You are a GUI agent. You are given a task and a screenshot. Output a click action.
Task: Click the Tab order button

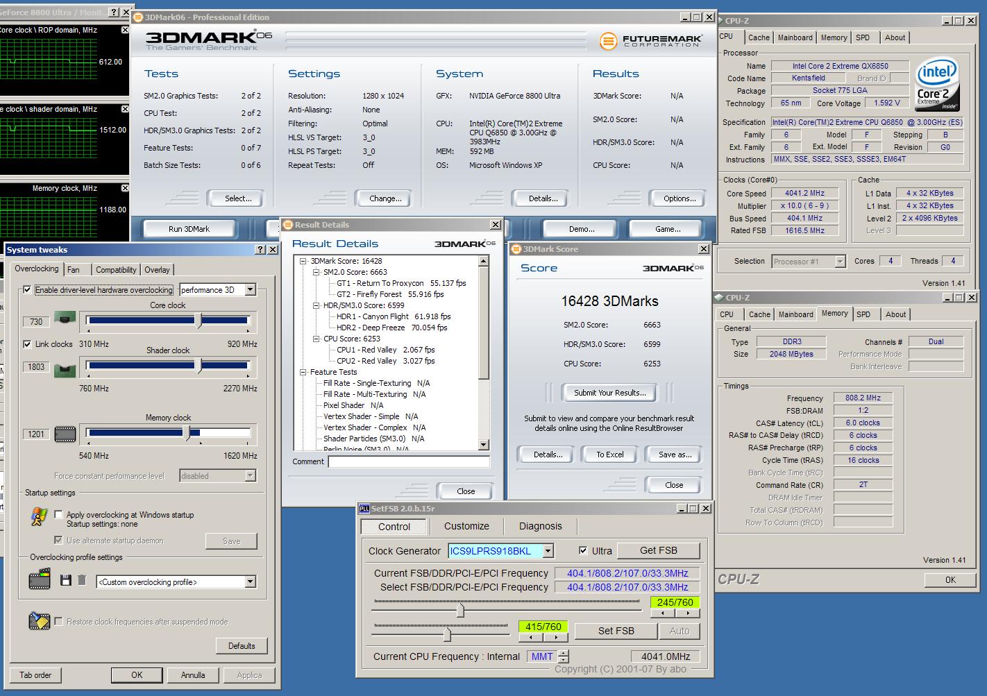click(x=35, y=675)
